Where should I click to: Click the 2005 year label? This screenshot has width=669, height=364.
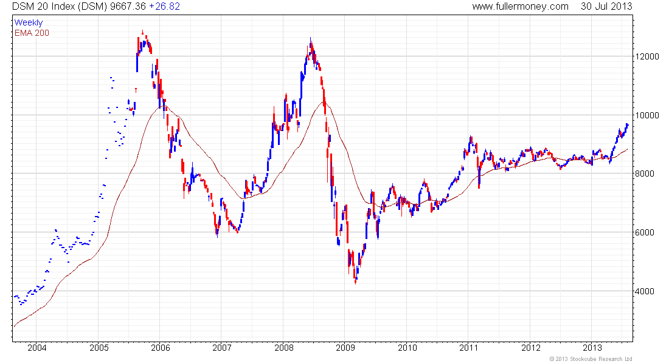click(x=99, y=348)
